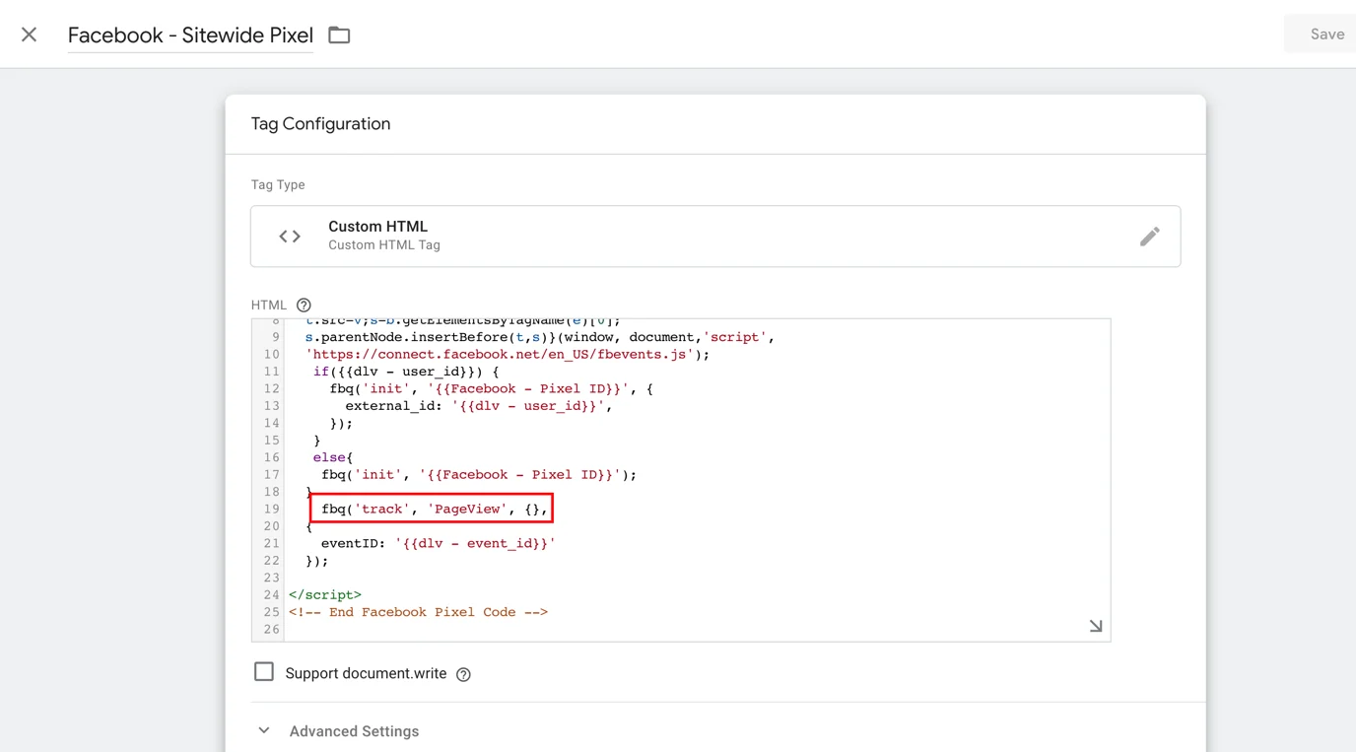
Task: Click code line with fbq track PageView
Action: click(434, 509)
